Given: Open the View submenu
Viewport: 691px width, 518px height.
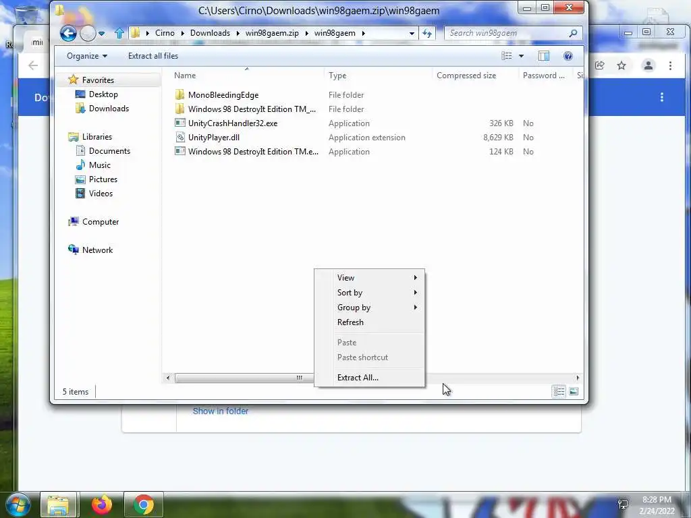Looking at the screenshot, I should (369, 277).
